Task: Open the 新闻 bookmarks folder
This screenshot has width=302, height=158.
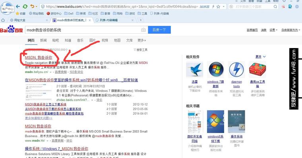Action: (81, 13)
